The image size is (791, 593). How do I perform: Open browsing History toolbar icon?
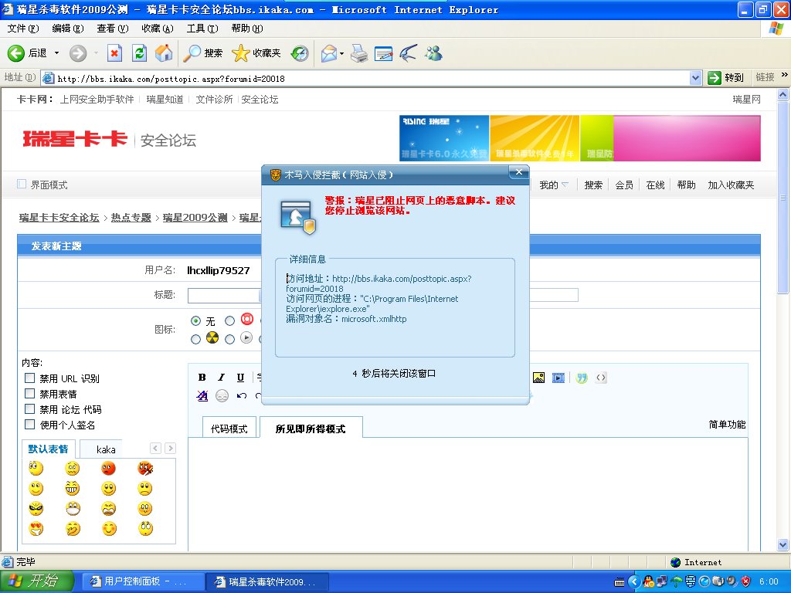pyautogui.click(x=300, y=53)
